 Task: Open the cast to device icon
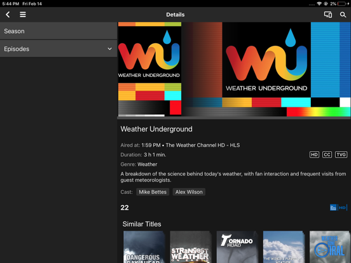(x=328, y=15)
